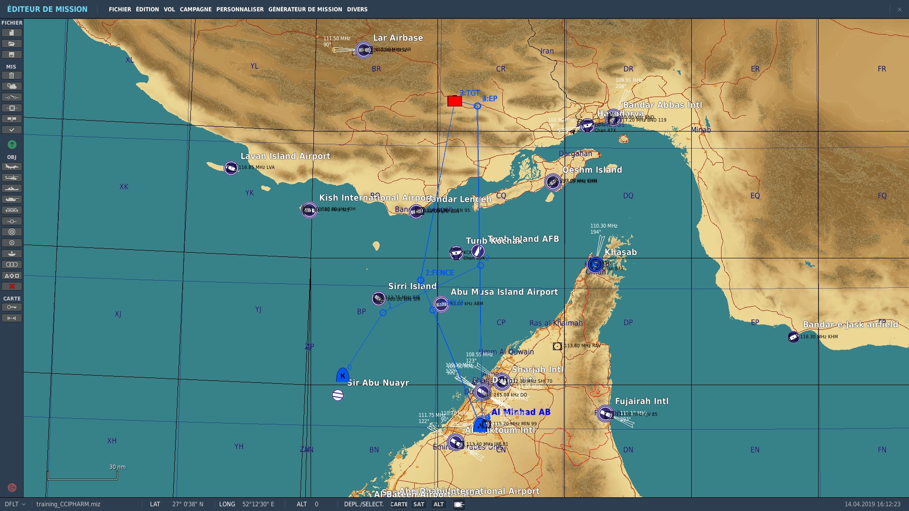Image resolution: width=909 pixels, height=511 pixels.
Task: Select CARTE map mode
Action: (399, 504)
